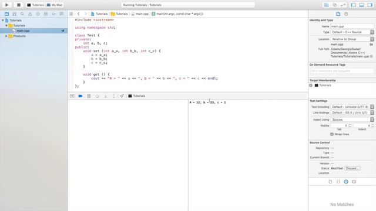376x211 pixels.
Task: Open Indent Using dropdown
Action: click(352, 120)
